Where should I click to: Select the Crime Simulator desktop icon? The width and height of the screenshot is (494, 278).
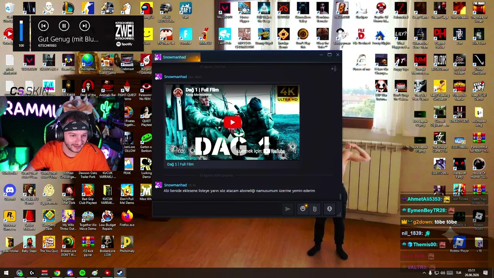tap(479, 64)
